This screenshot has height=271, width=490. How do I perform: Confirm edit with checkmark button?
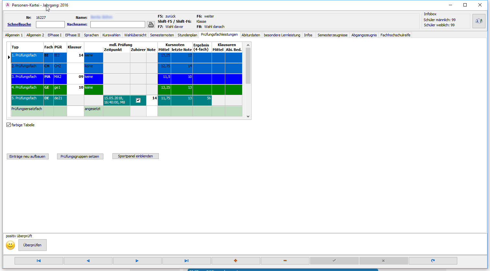coord(334,261)
